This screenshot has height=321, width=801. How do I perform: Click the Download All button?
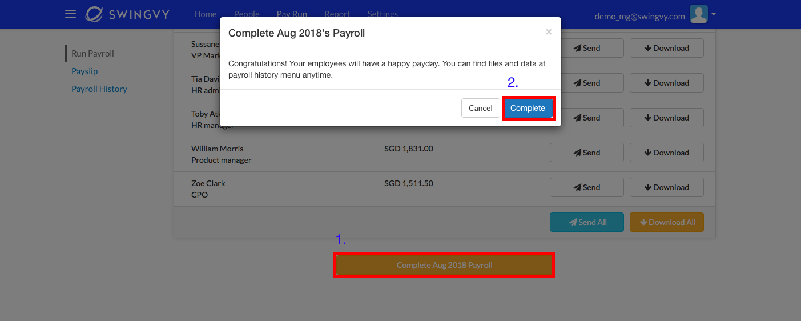[667, 222]
